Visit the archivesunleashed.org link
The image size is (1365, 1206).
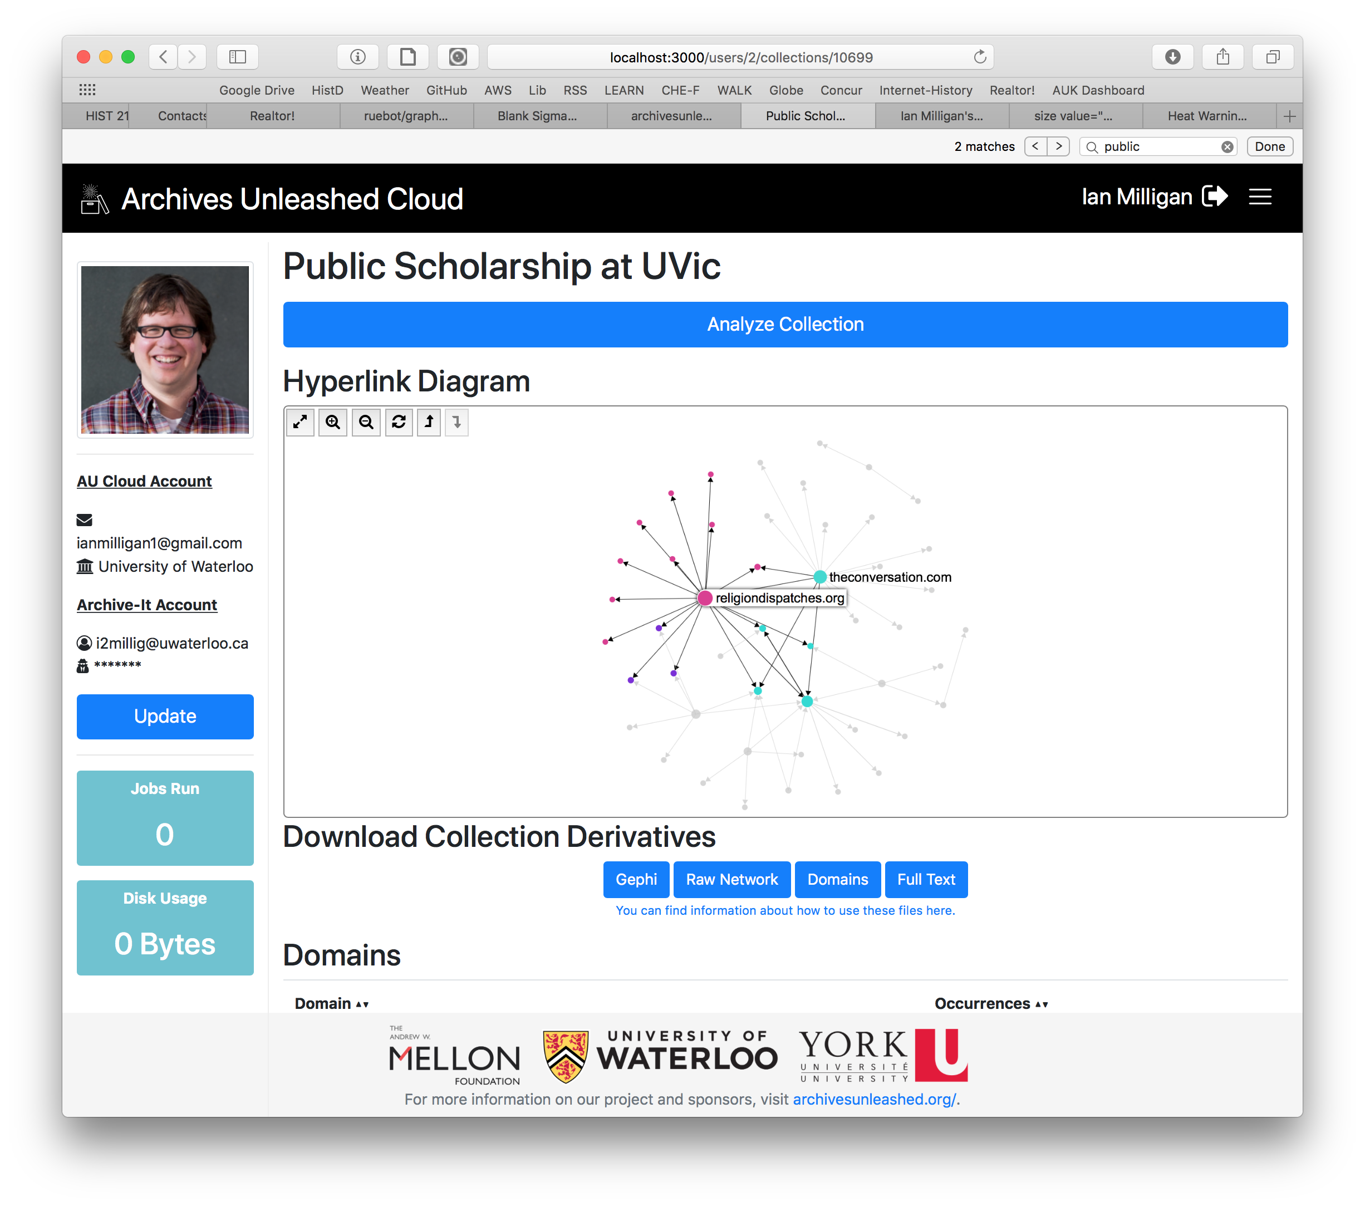click(874, 1099)
